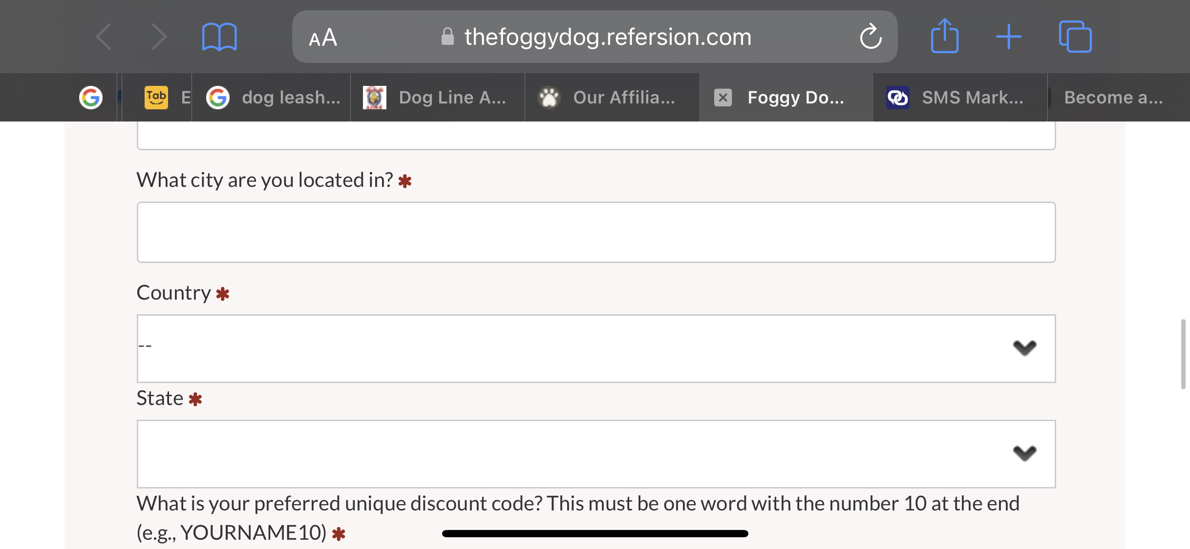The width and height of the screenshot is (1190, 549).
Task: Click the Country dropdown chevron arrow
Action: 1024,348
